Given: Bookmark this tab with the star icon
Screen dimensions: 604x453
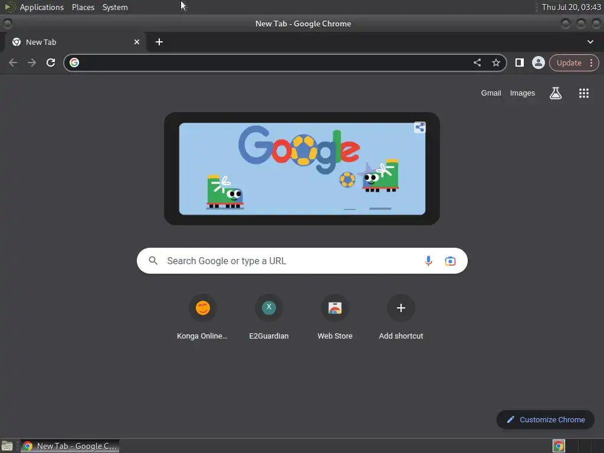Looking at the screenshot, I should point(495,63).
